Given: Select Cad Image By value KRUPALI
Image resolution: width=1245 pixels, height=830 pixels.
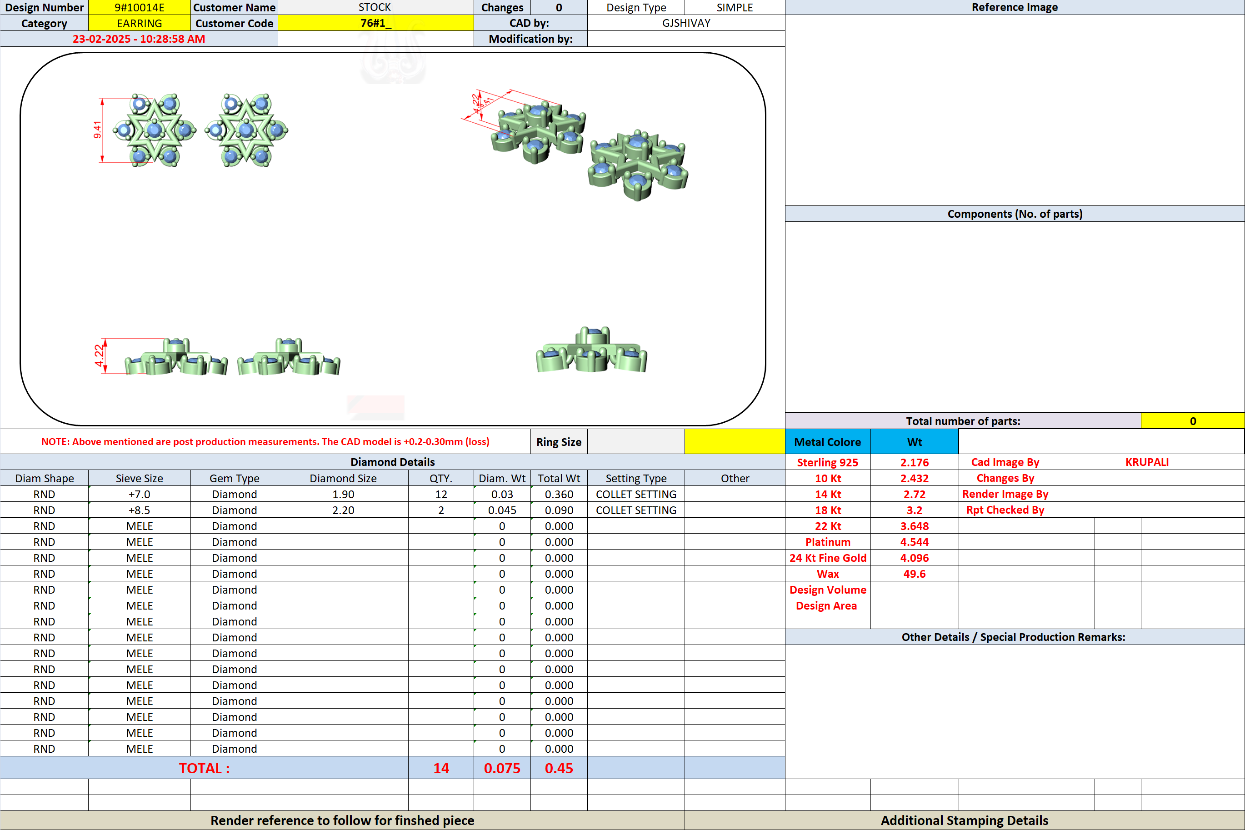Looking at the screenshot, I should tap(1148, 462).
